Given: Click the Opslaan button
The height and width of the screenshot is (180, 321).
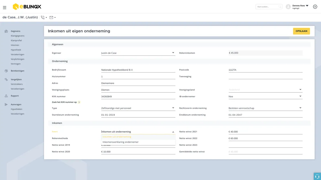Looking at the screenshot, I should pyautogui.click(x=301, y=31).
